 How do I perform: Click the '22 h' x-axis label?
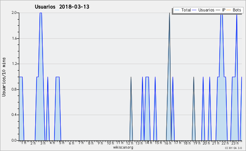coord(225,143)
